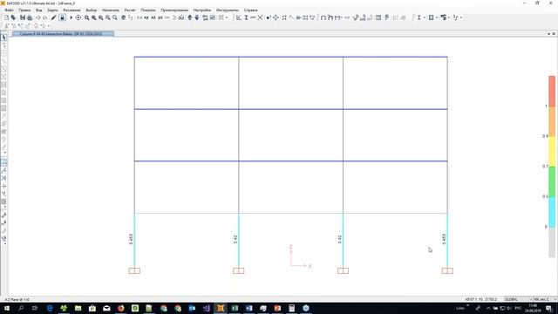Click the Print graphics icon
Image resolution: width=558 pixels, height=314 pixels.
[x=30, y=17]
